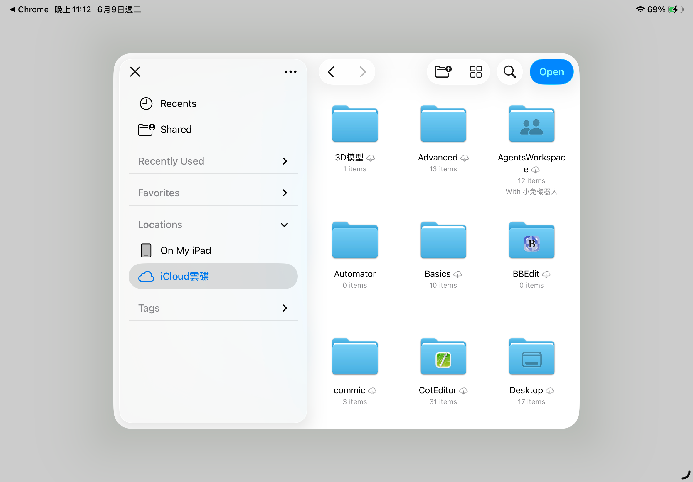Click the 'With 小兔機器人' shared label
This screenshot has height=482, width=693.
531,191
